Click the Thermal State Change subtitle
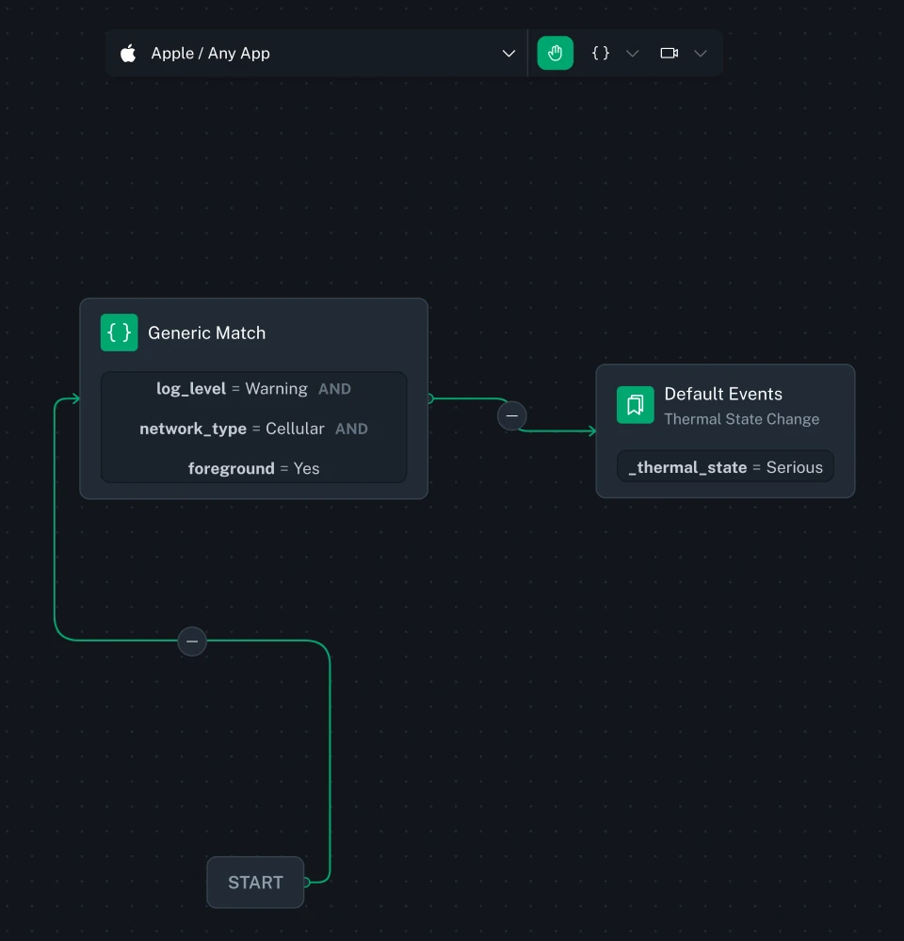 pos(741,418)
